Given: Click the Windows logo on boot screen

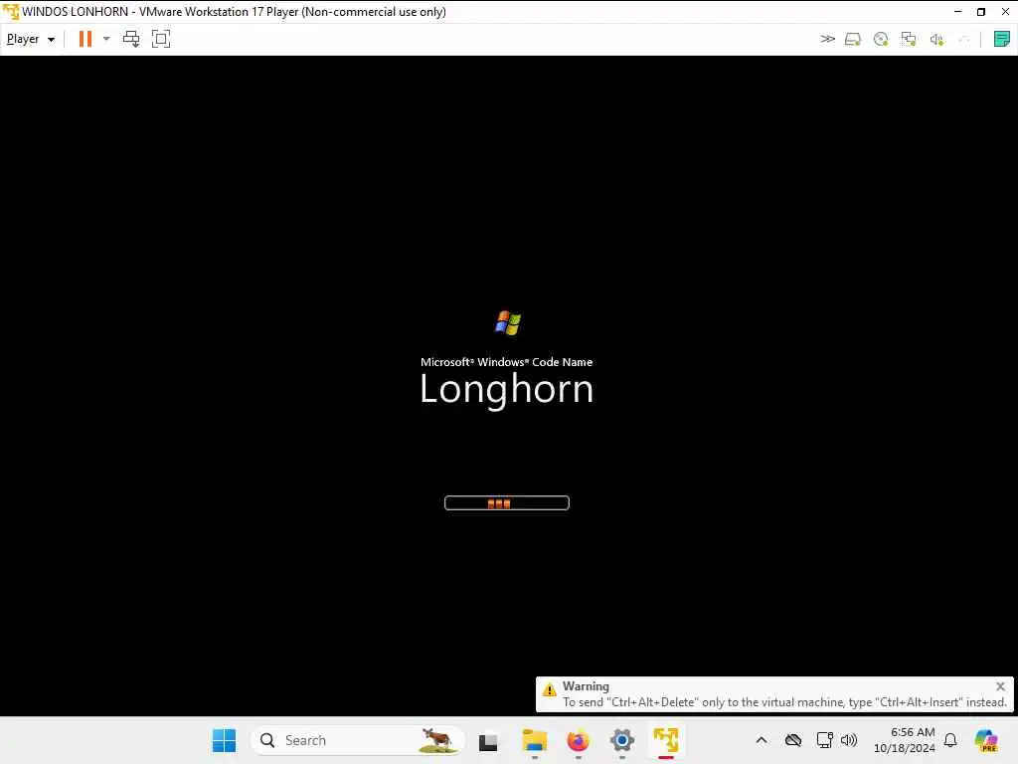Looking at the screenshot, I should coord(508,322).
